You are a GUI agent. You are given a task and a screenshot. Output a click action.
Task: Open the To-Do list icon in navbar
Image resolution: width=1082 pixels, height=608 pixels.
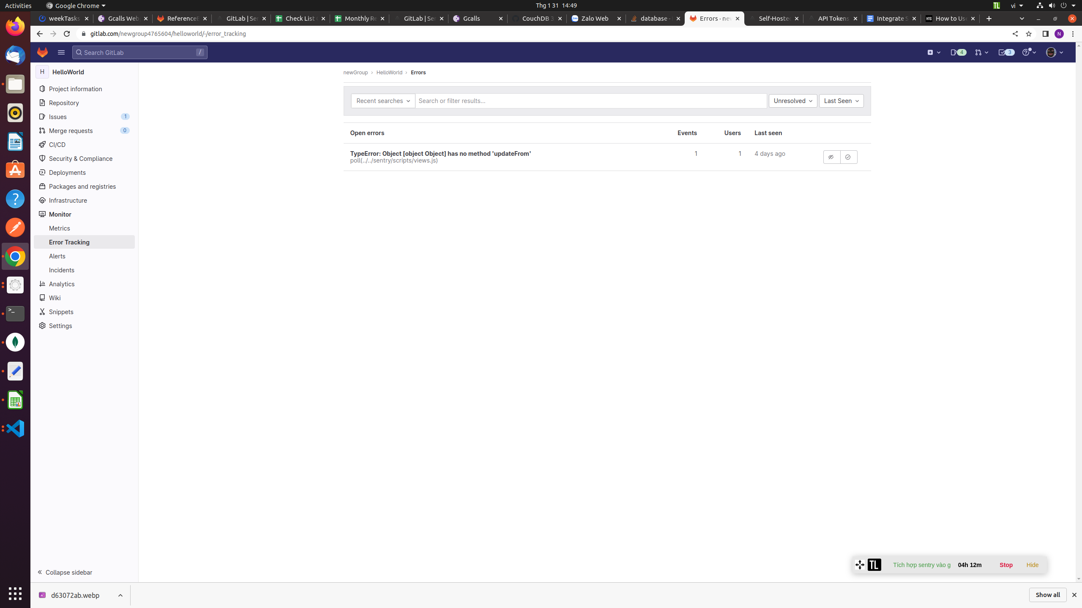point(1005,52)
